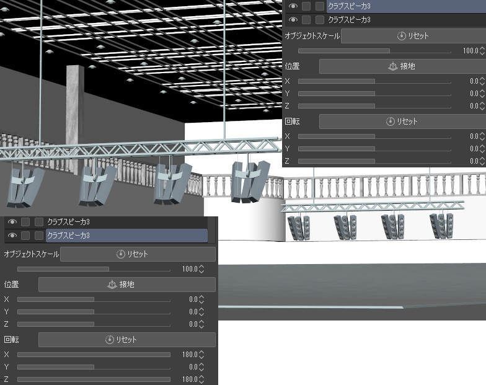Click 回転 リセット button in upper panel
The image size is (486, 385).
click(403, 122)
